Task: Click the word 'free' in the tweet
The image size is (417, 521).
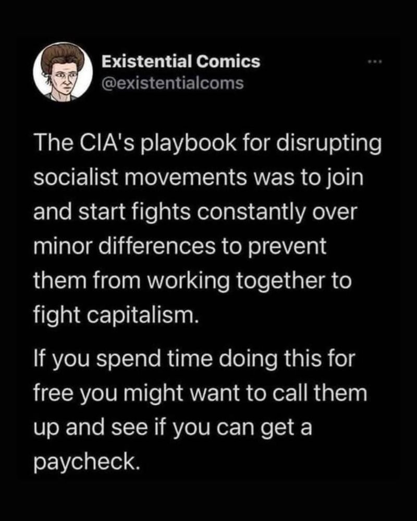Action: [x=53, y=393]
